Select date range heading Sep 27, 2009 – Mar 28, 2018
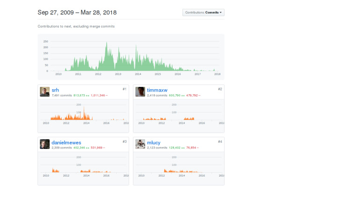Viewport: 351px width, 197px height. [x=77, y=13]
